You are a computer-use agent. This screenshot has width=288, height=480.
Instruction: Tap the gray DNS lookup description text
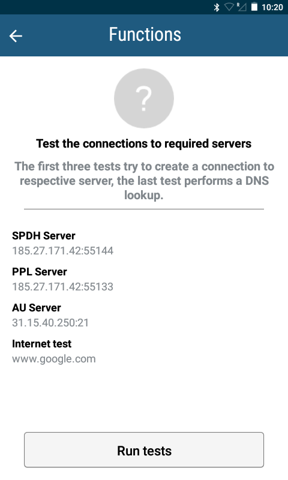[144, 181]
